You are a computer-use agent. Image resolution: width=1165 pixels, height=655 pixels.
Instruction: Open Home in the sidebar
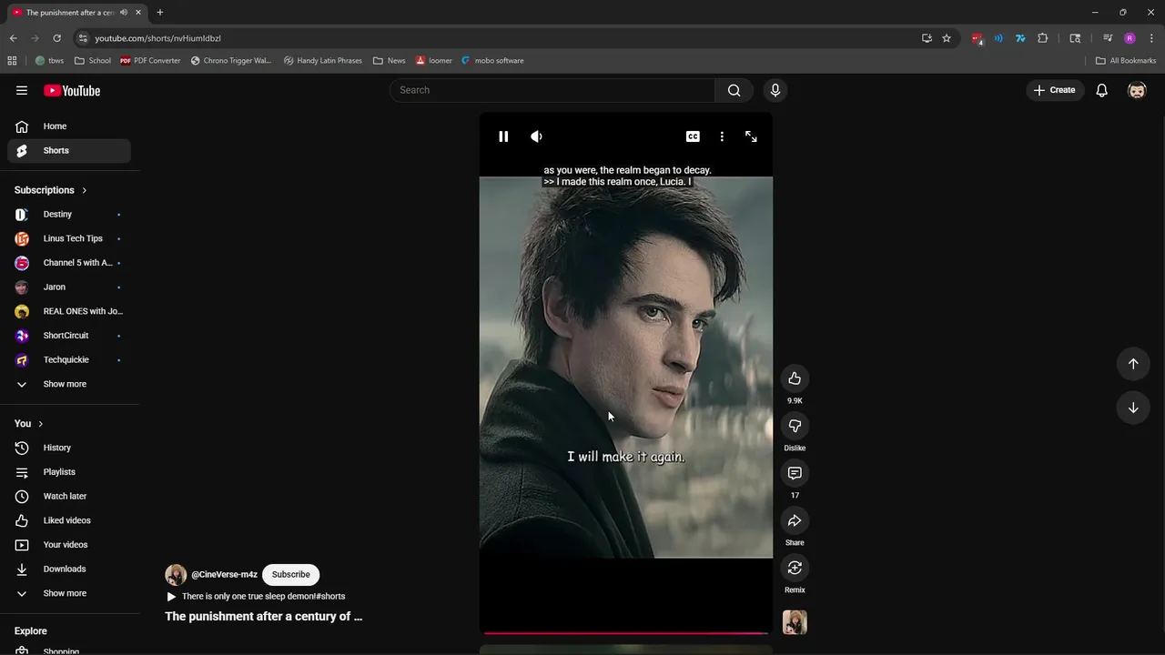69,126
